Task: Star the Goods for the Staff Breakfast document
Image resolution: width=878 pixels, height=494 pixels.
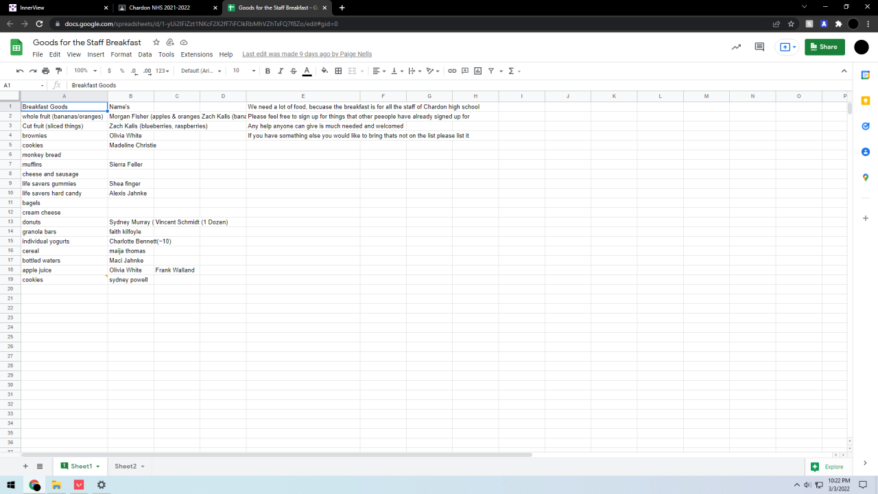Action: [x=156, y=43]
